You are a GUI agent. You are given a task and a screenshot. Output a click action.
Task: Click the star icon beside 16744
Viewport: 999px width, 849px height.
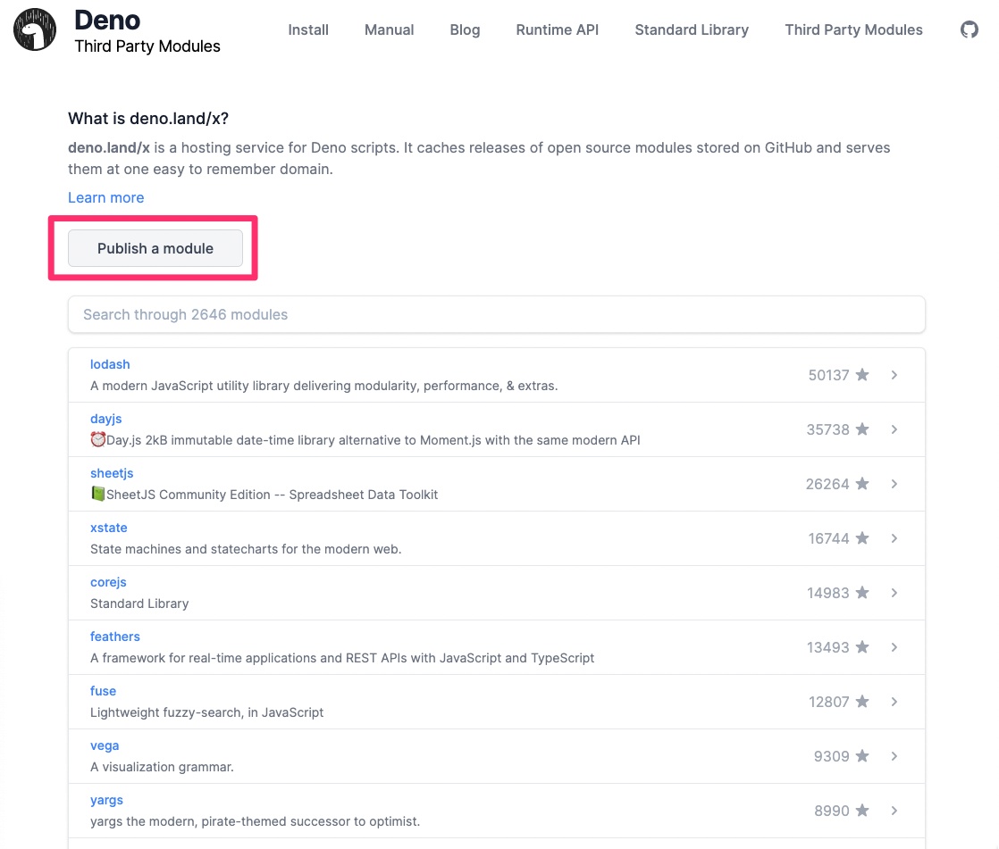862,537
